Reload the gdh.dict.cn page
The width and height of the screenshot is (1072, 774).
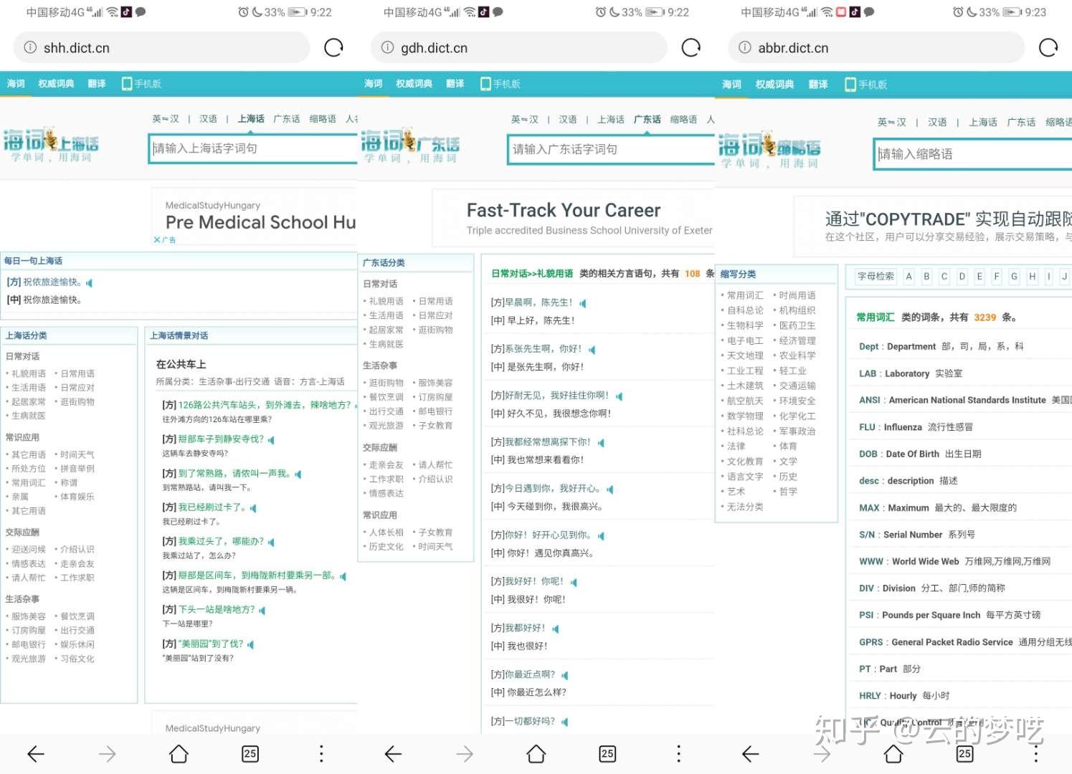(x=691, y=48)
